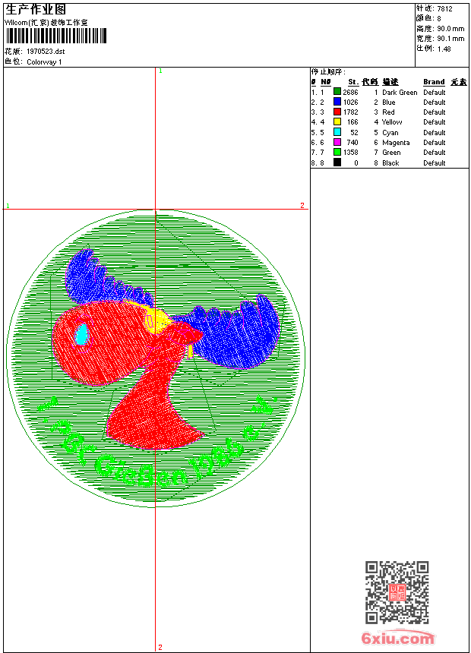
Task: Click the 'Brand' column header
Action: coord(434,82)
